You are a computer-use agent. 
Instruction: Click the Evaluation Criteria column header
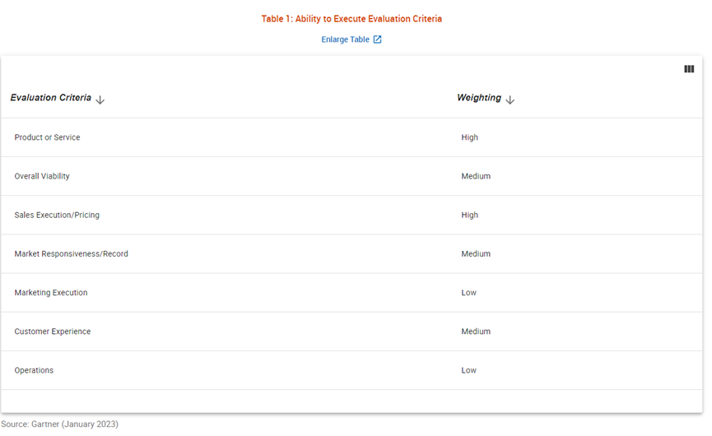pos(50,98)
